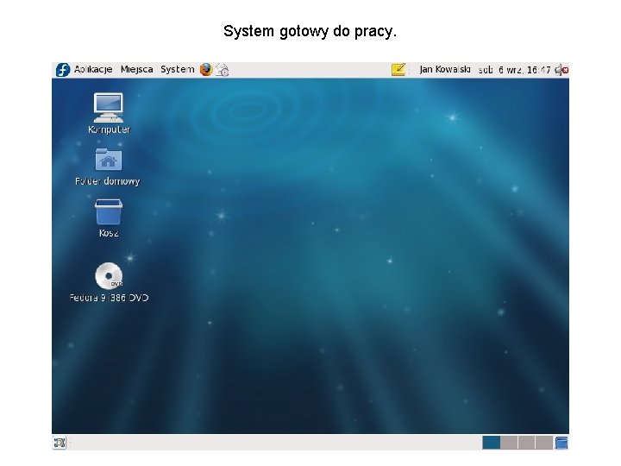621x466 pixels.
Task: Click the show desktop button
Action: point(60,442)
